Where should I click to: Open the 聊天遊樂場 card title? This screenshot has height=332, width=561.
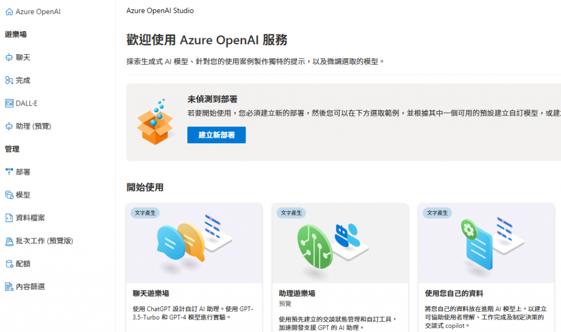point(151,293)
